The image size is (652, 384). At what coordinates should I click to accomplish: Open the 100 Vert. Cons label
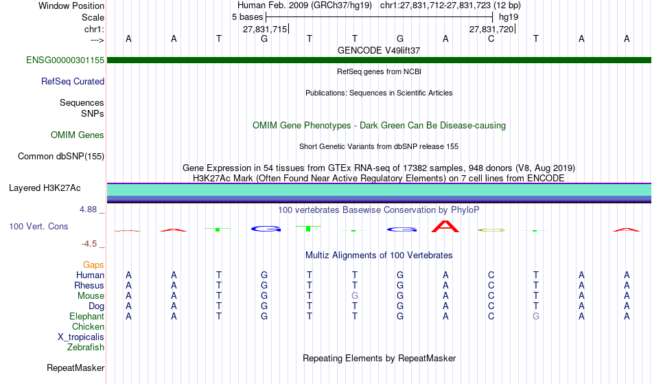pos(38,226)
